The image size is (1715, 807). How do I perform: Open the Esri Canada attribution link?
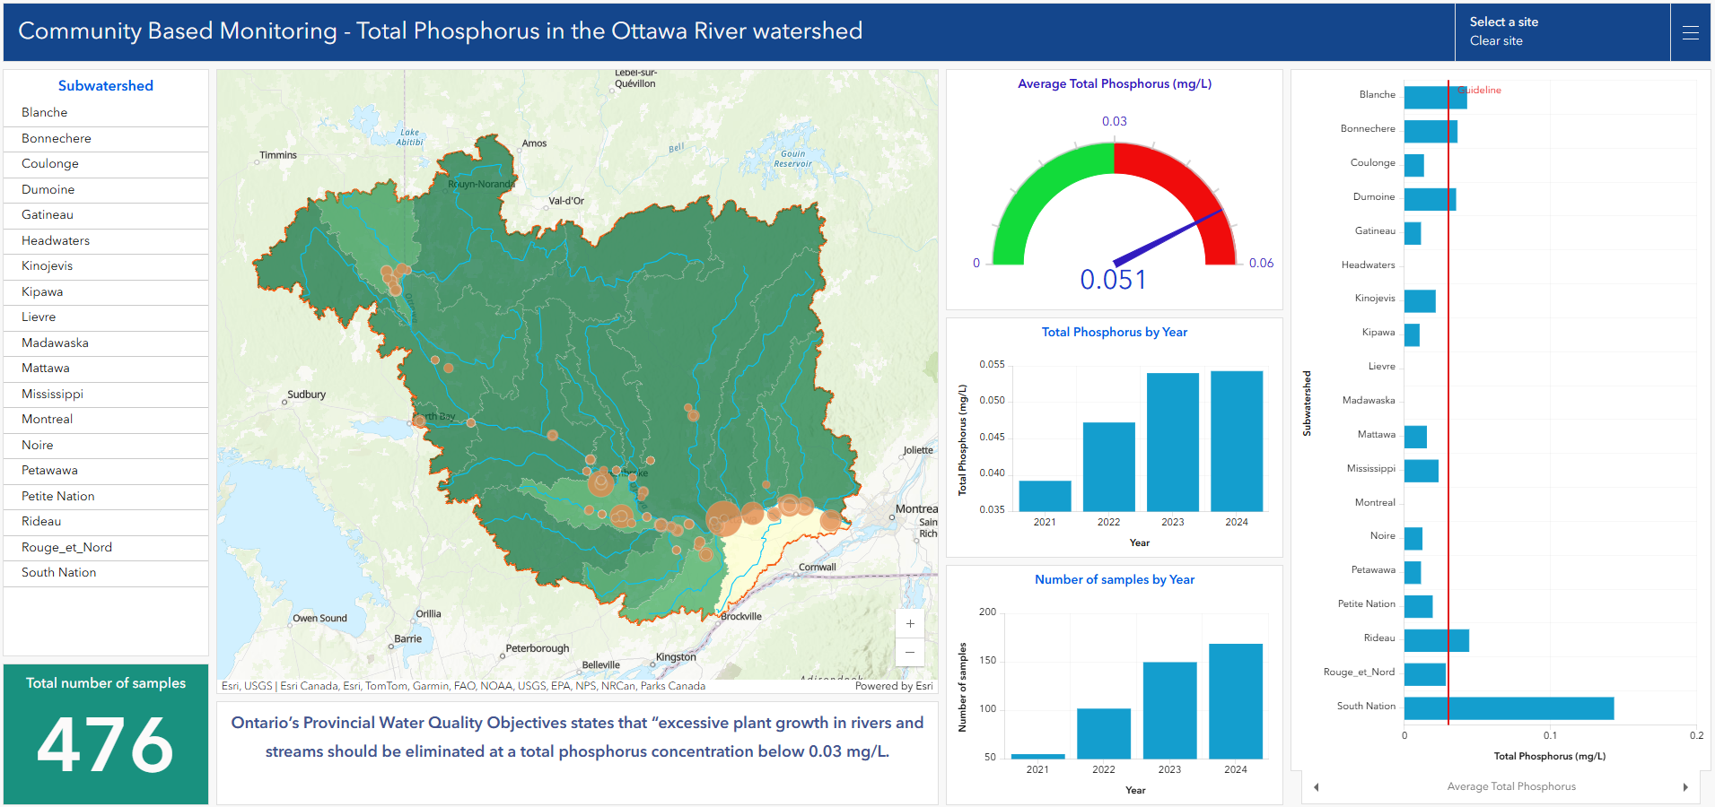tap(309, 686)
